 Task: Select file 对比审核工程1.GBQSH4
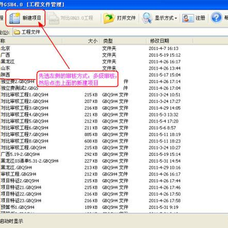pos(25,95)
